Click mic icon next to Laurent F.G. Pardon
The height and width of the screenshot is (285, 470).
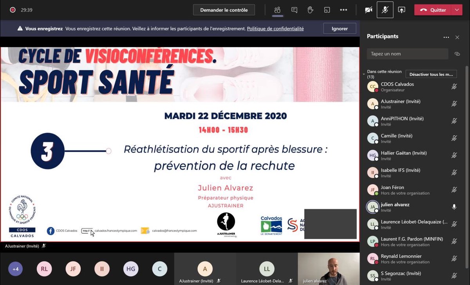pyautogui.click(x=454, y=242)
